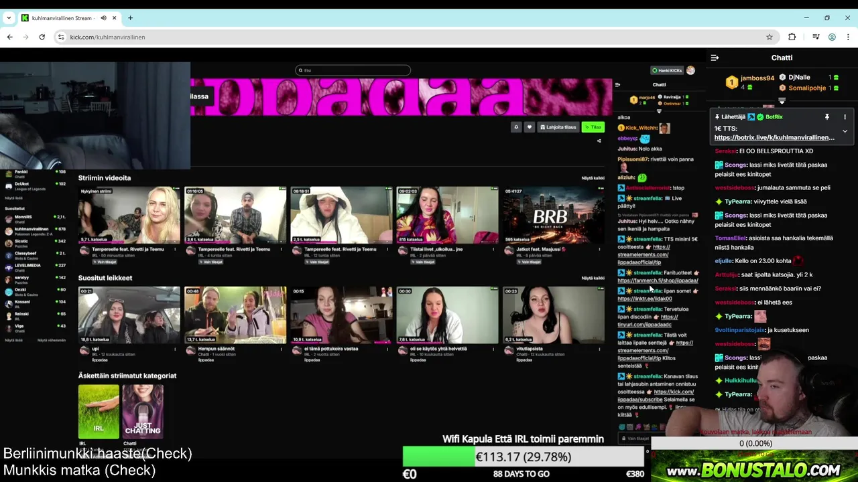Image resolution: width=858 pixels, height=482 pixels.
Task: Open the browser extensions menu
Action: click(x=792, y=37)
